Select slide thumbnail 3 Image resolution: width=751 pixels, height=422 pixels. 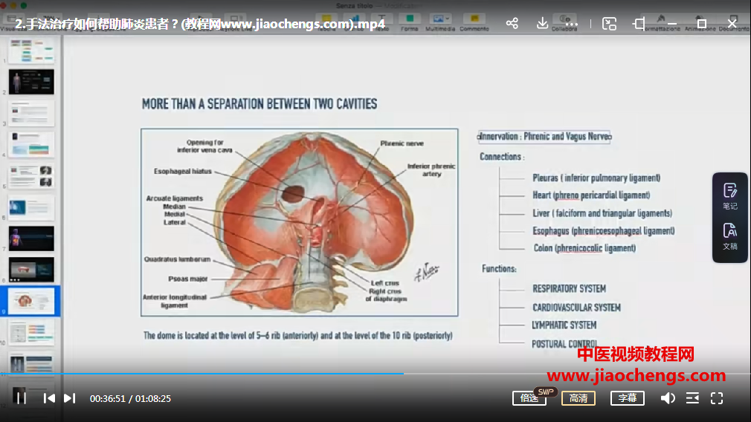(x=31, y=114)
